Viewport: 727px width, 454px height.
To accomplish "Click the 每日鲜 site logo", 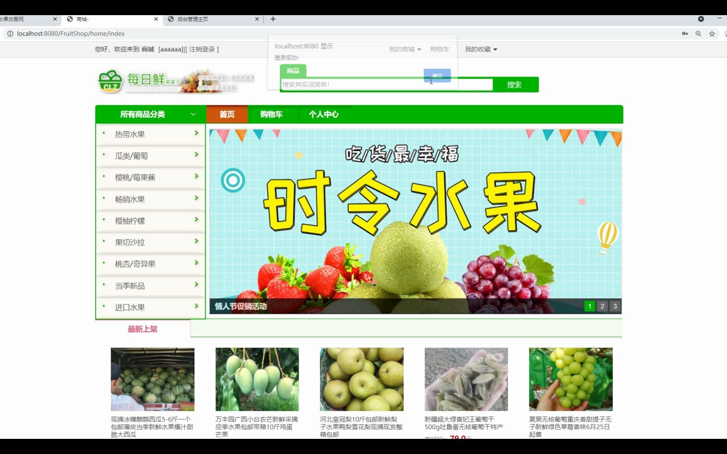I will (x=176, y=82).
